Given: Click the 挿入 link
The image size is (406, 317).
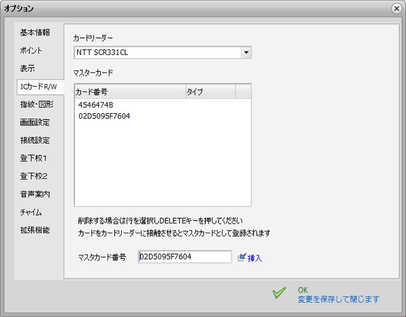Looking at the screenshot, I should [255, 258].
